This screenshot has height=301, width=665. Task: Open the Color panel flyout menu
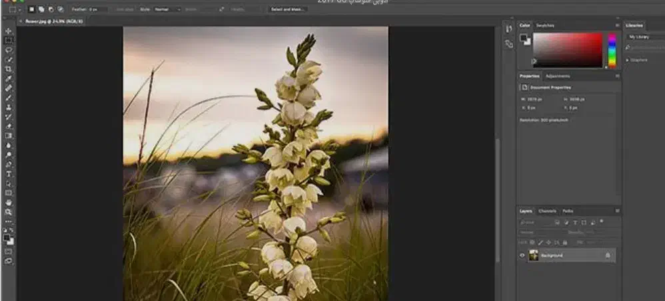(617, 25)
